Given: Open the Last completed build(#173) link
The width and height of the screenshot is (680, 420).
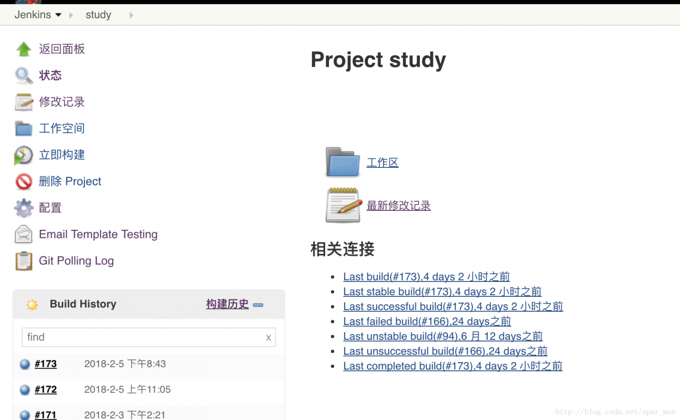Looking at the screenshot, I should 453,366.
